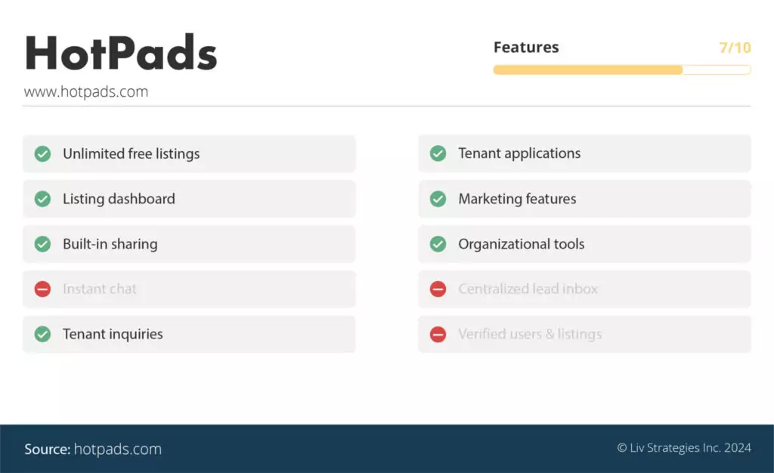This screenshot has height=473, width=774.
Task: Click the red minus icon beside Instant chat
Action: tap(43, 289)
